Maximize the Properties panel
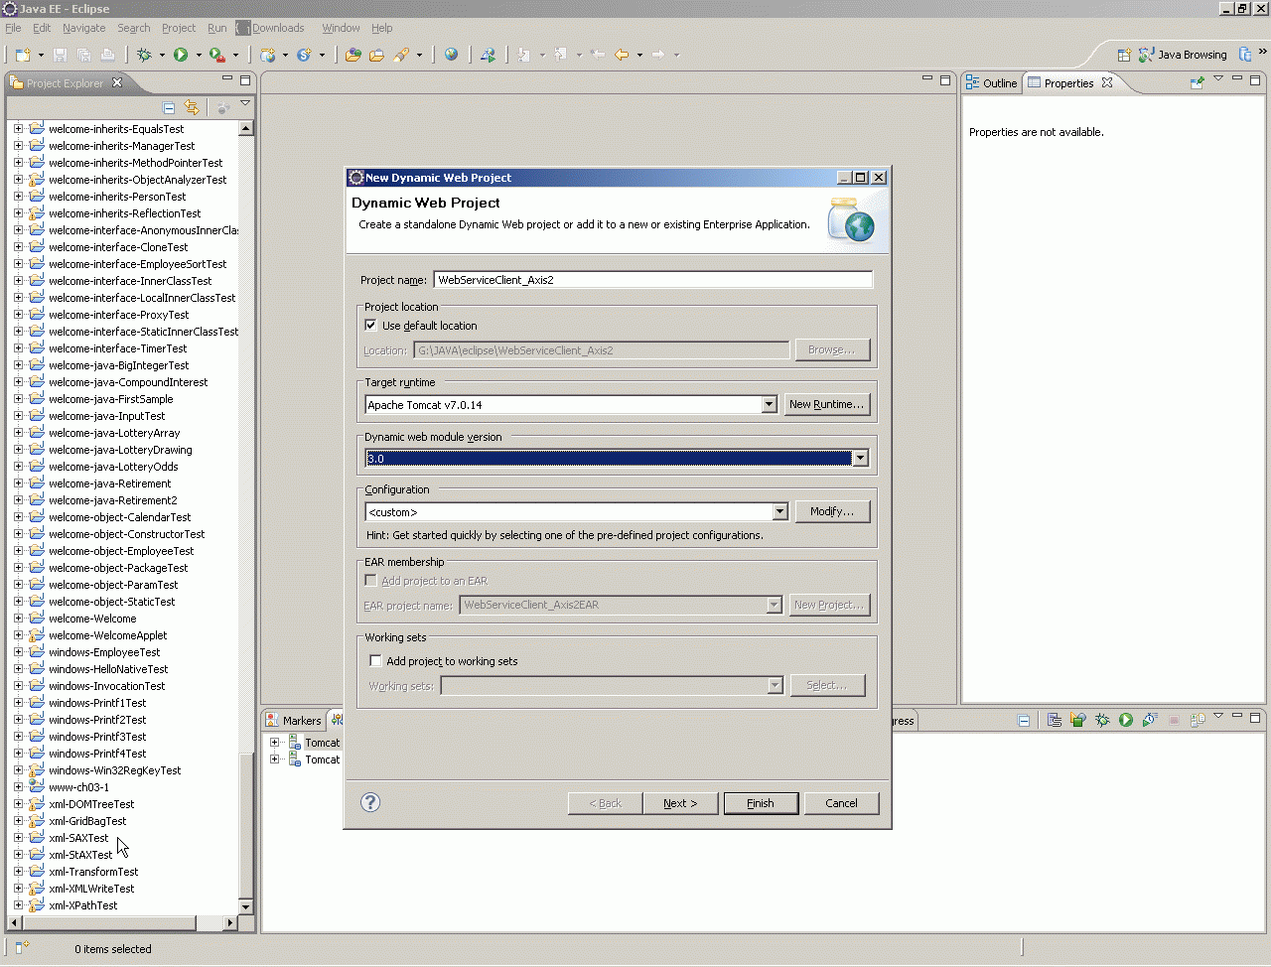This screenshot has height=967, width=1271. tap(1255, 79)
